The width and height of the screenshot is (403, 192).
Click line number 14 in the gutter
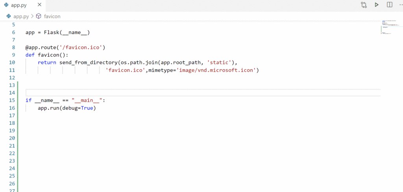pyautogui.click(x=12, y=93)
